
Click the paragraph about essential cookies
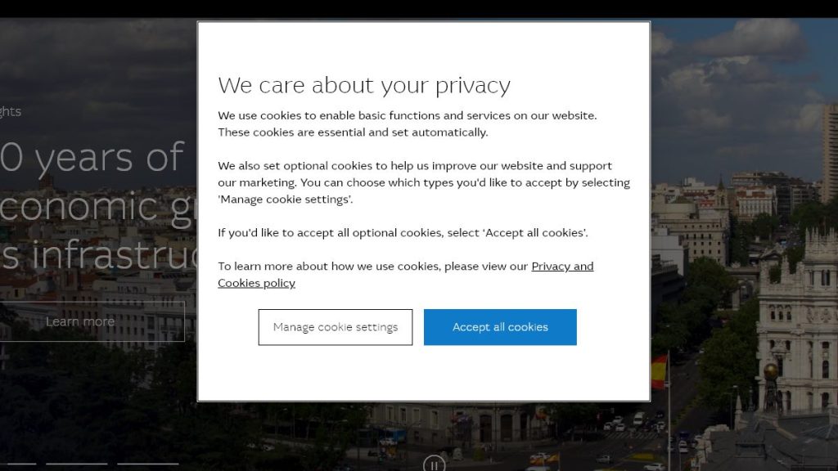tap(408, 124)
